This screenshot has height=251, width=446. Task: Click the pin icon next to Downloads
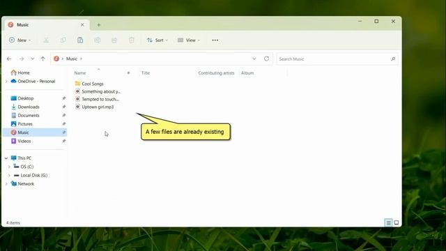coord(64,107)
